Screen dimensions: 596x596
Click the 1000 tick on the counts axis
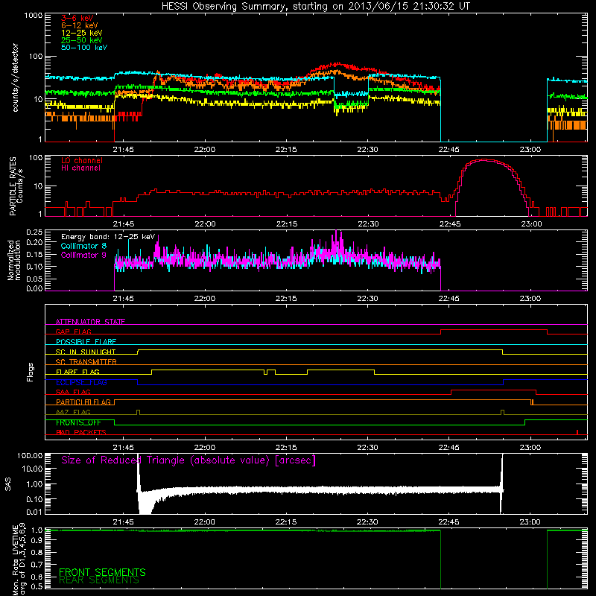click(x=33, y=16)
